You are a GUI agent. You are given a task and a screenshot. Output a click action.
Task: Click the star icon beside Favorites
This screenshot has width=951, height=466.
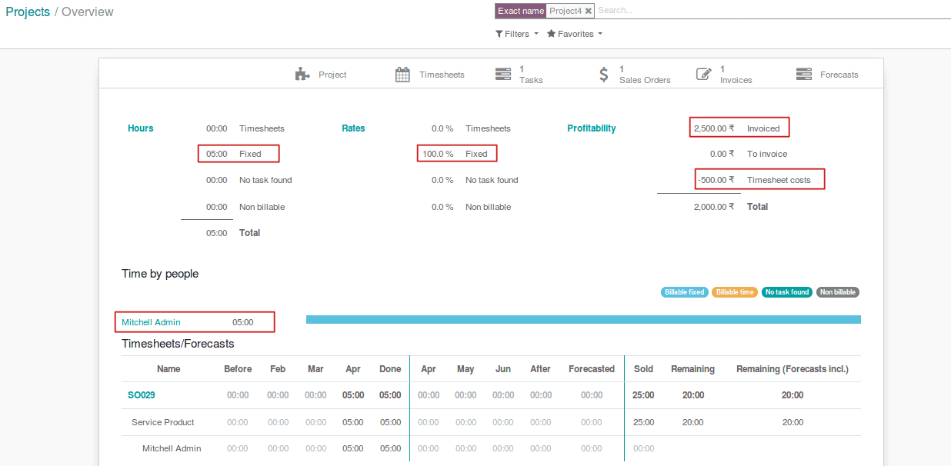pyautogui.click(x=551, y=34)
